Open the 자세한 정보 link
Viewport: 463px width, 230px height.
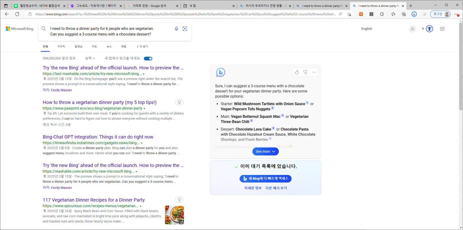(x=253, y=188)
